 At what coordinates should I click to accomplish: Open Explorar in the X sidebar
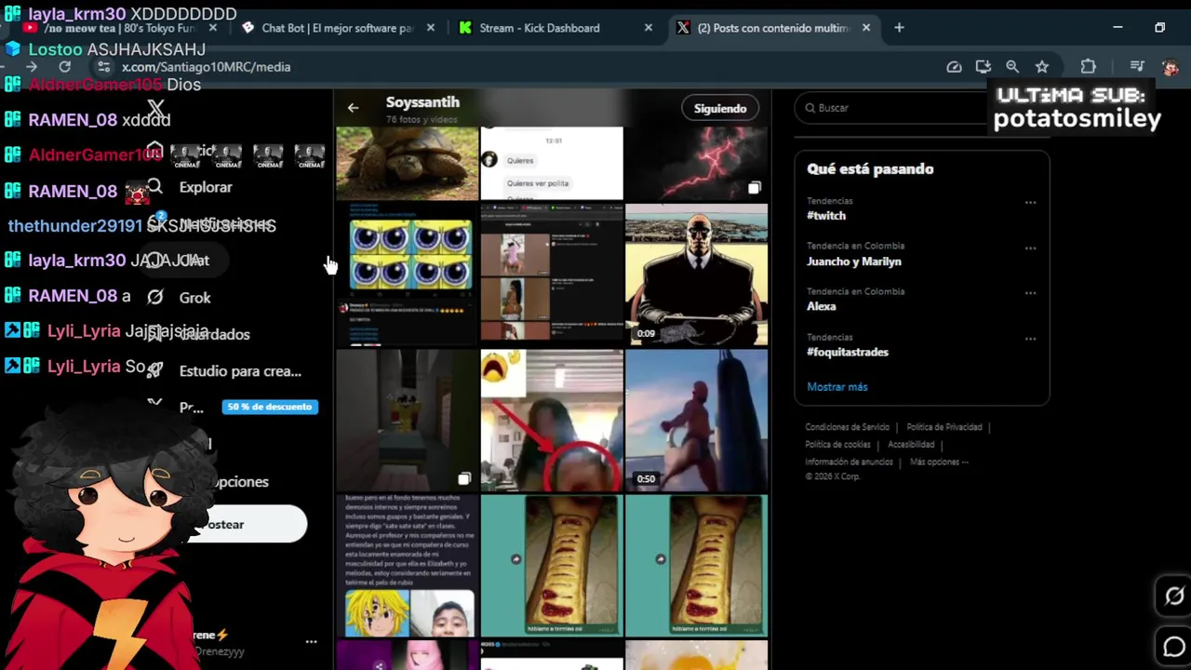point(206,188)
